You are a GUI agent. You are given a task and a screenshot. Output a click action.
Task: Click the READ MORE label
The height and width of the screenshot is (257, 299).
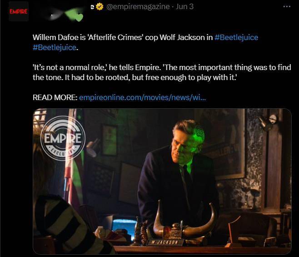click(x=55, y=97)
